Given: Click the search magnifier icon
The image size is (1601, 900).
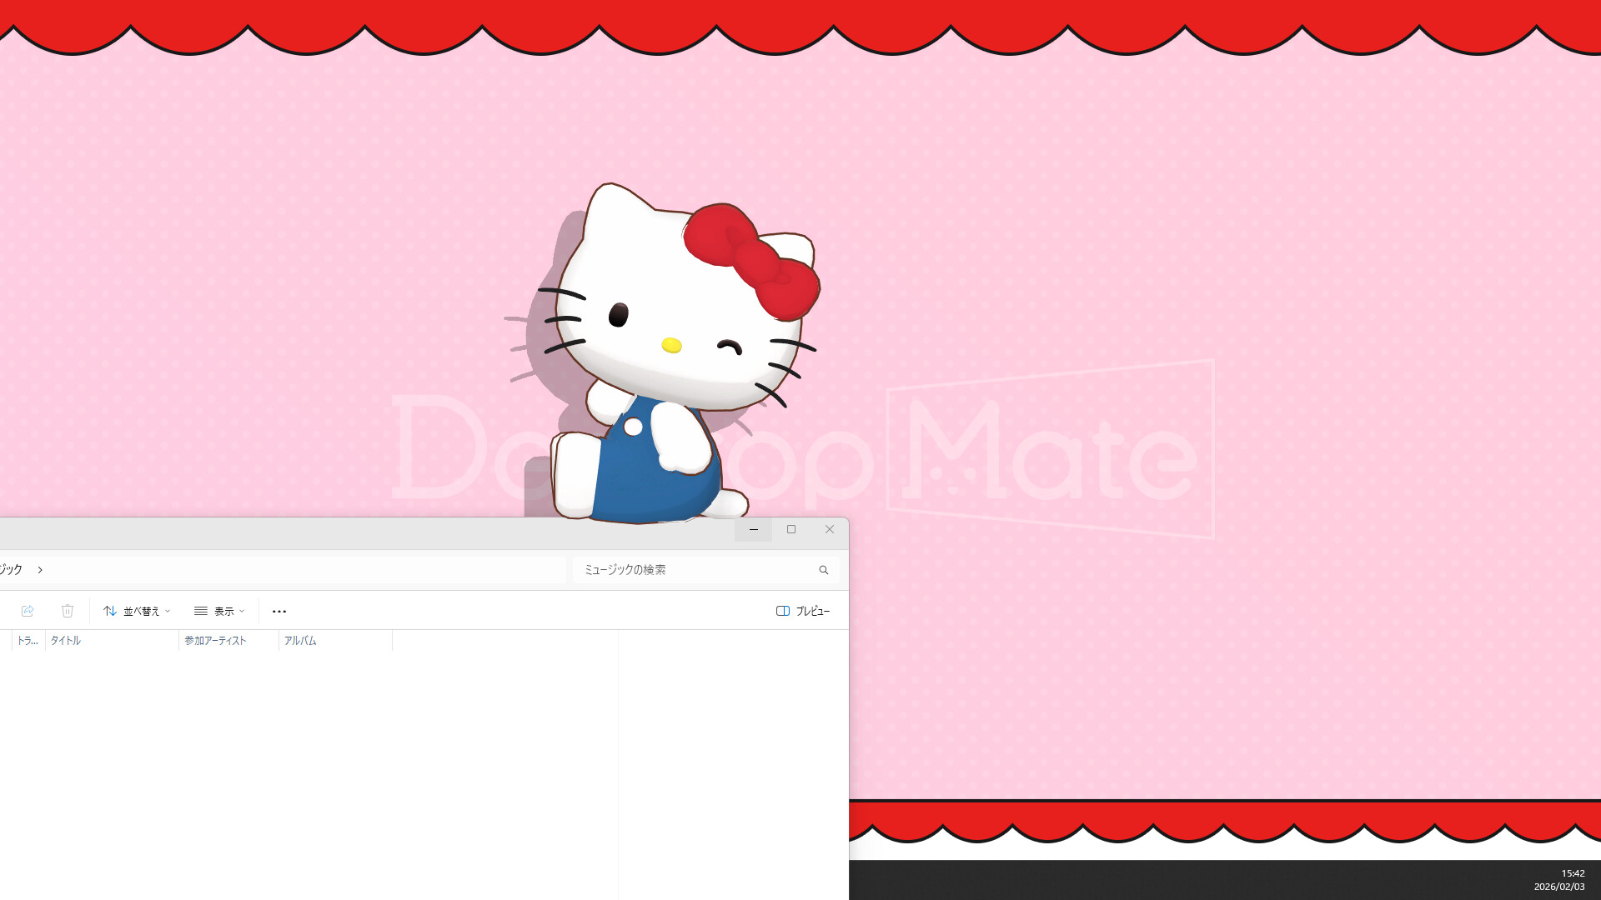Looking at the screenshot, I should point(824,569).
